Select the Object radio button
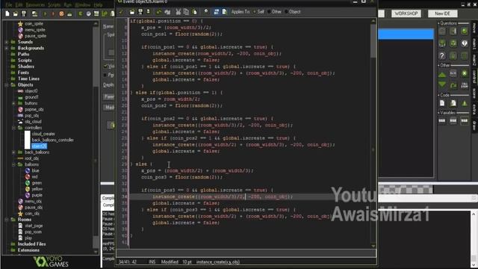 pos(286,12)
